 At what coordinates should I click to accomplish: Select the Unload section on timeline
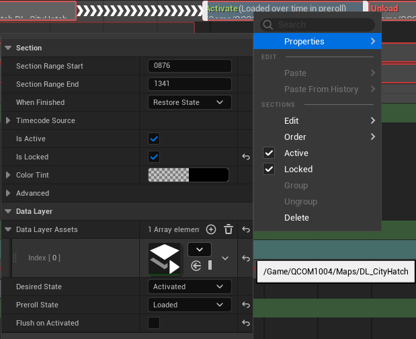[x=392, y=11]
